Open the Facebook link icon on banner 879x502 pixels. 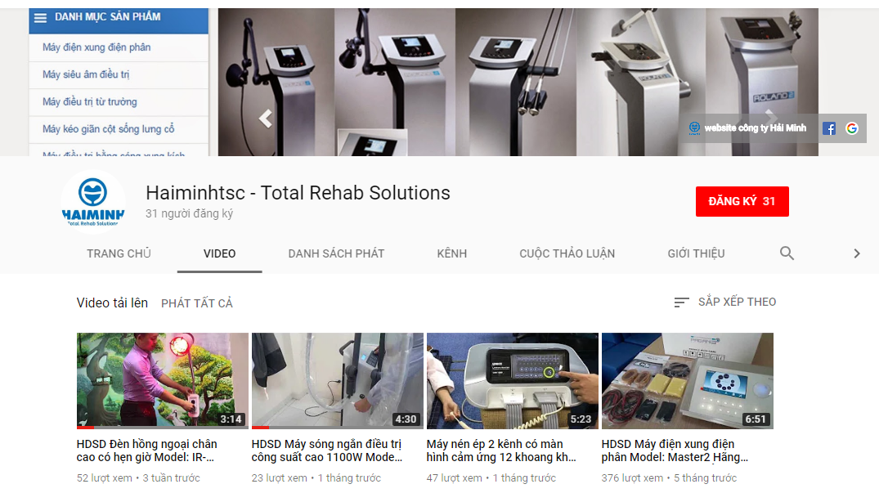pyautogui.click(x=829, y=128)
